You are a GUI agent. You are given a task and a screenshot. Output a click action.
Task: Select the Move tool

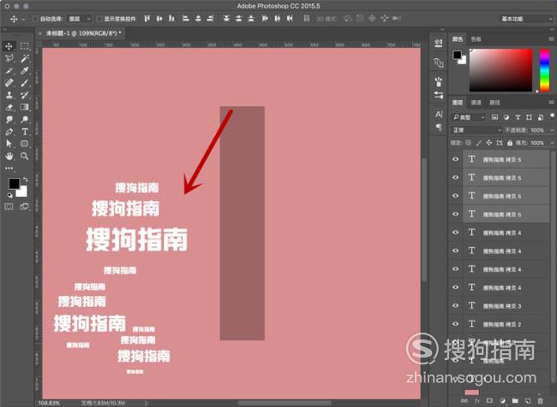tap(9, 46)
